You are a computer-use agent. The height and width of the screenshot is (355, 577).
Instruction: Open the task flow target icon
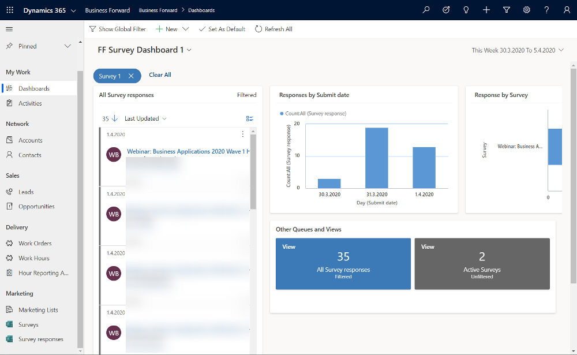tap(446, 10)
